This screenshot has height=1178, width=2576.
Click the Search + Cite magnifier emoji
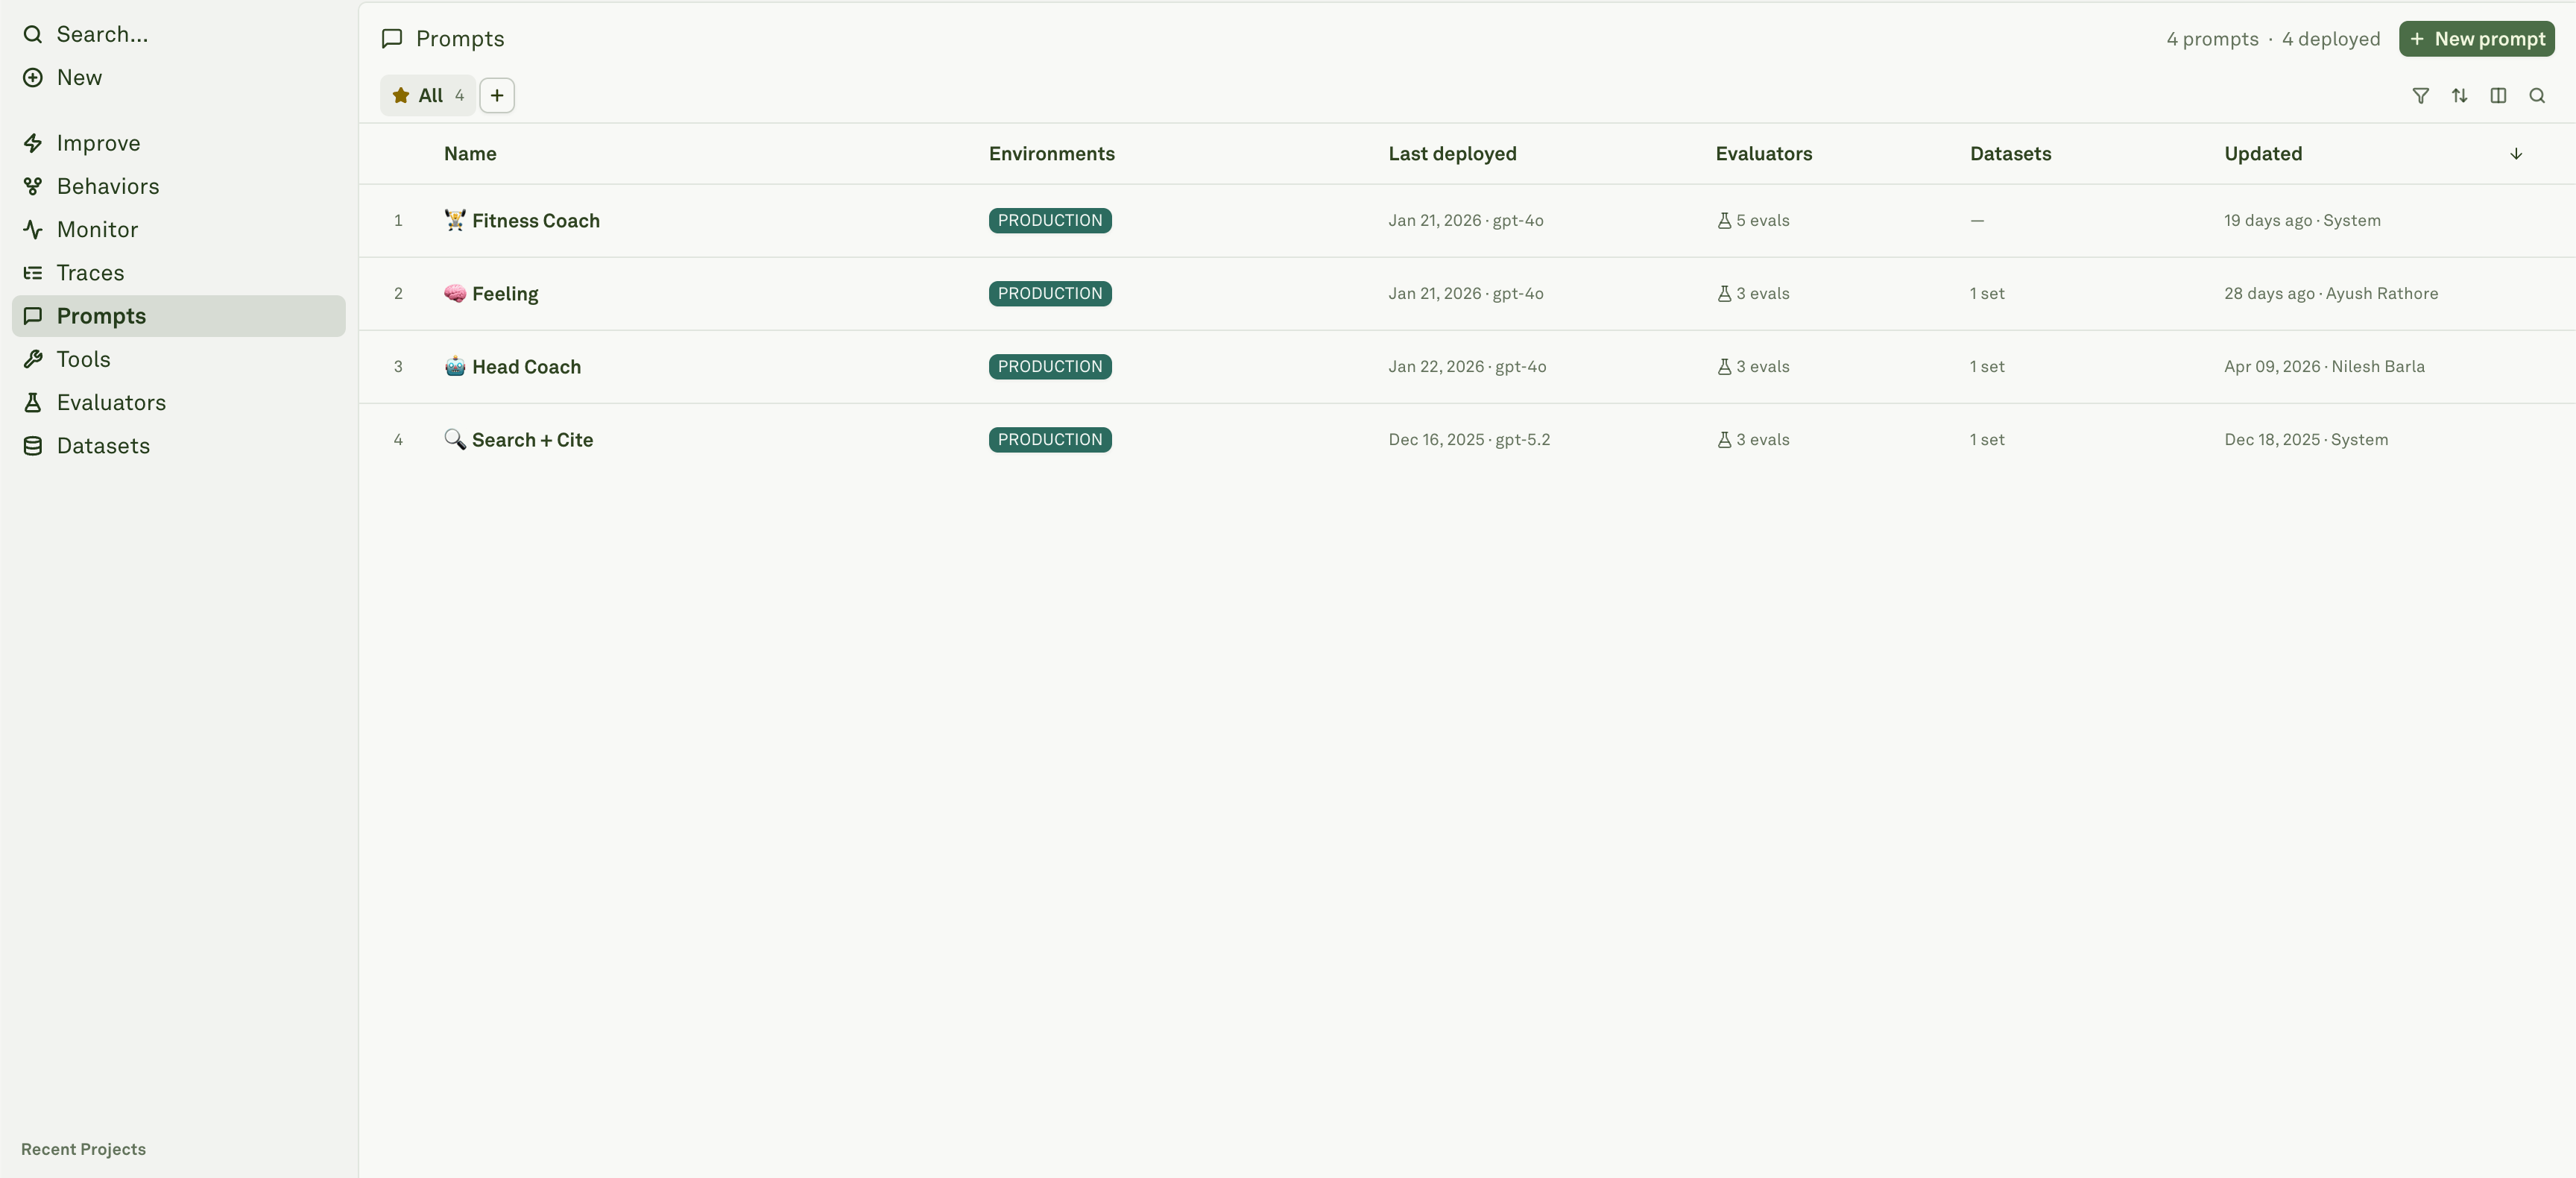(x=455, y=439)
